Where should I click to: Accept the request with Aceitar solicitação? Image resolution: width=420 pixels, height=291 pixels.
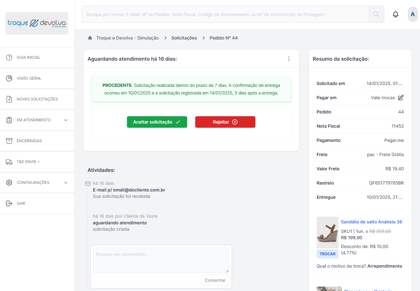(x=157, y=122)
